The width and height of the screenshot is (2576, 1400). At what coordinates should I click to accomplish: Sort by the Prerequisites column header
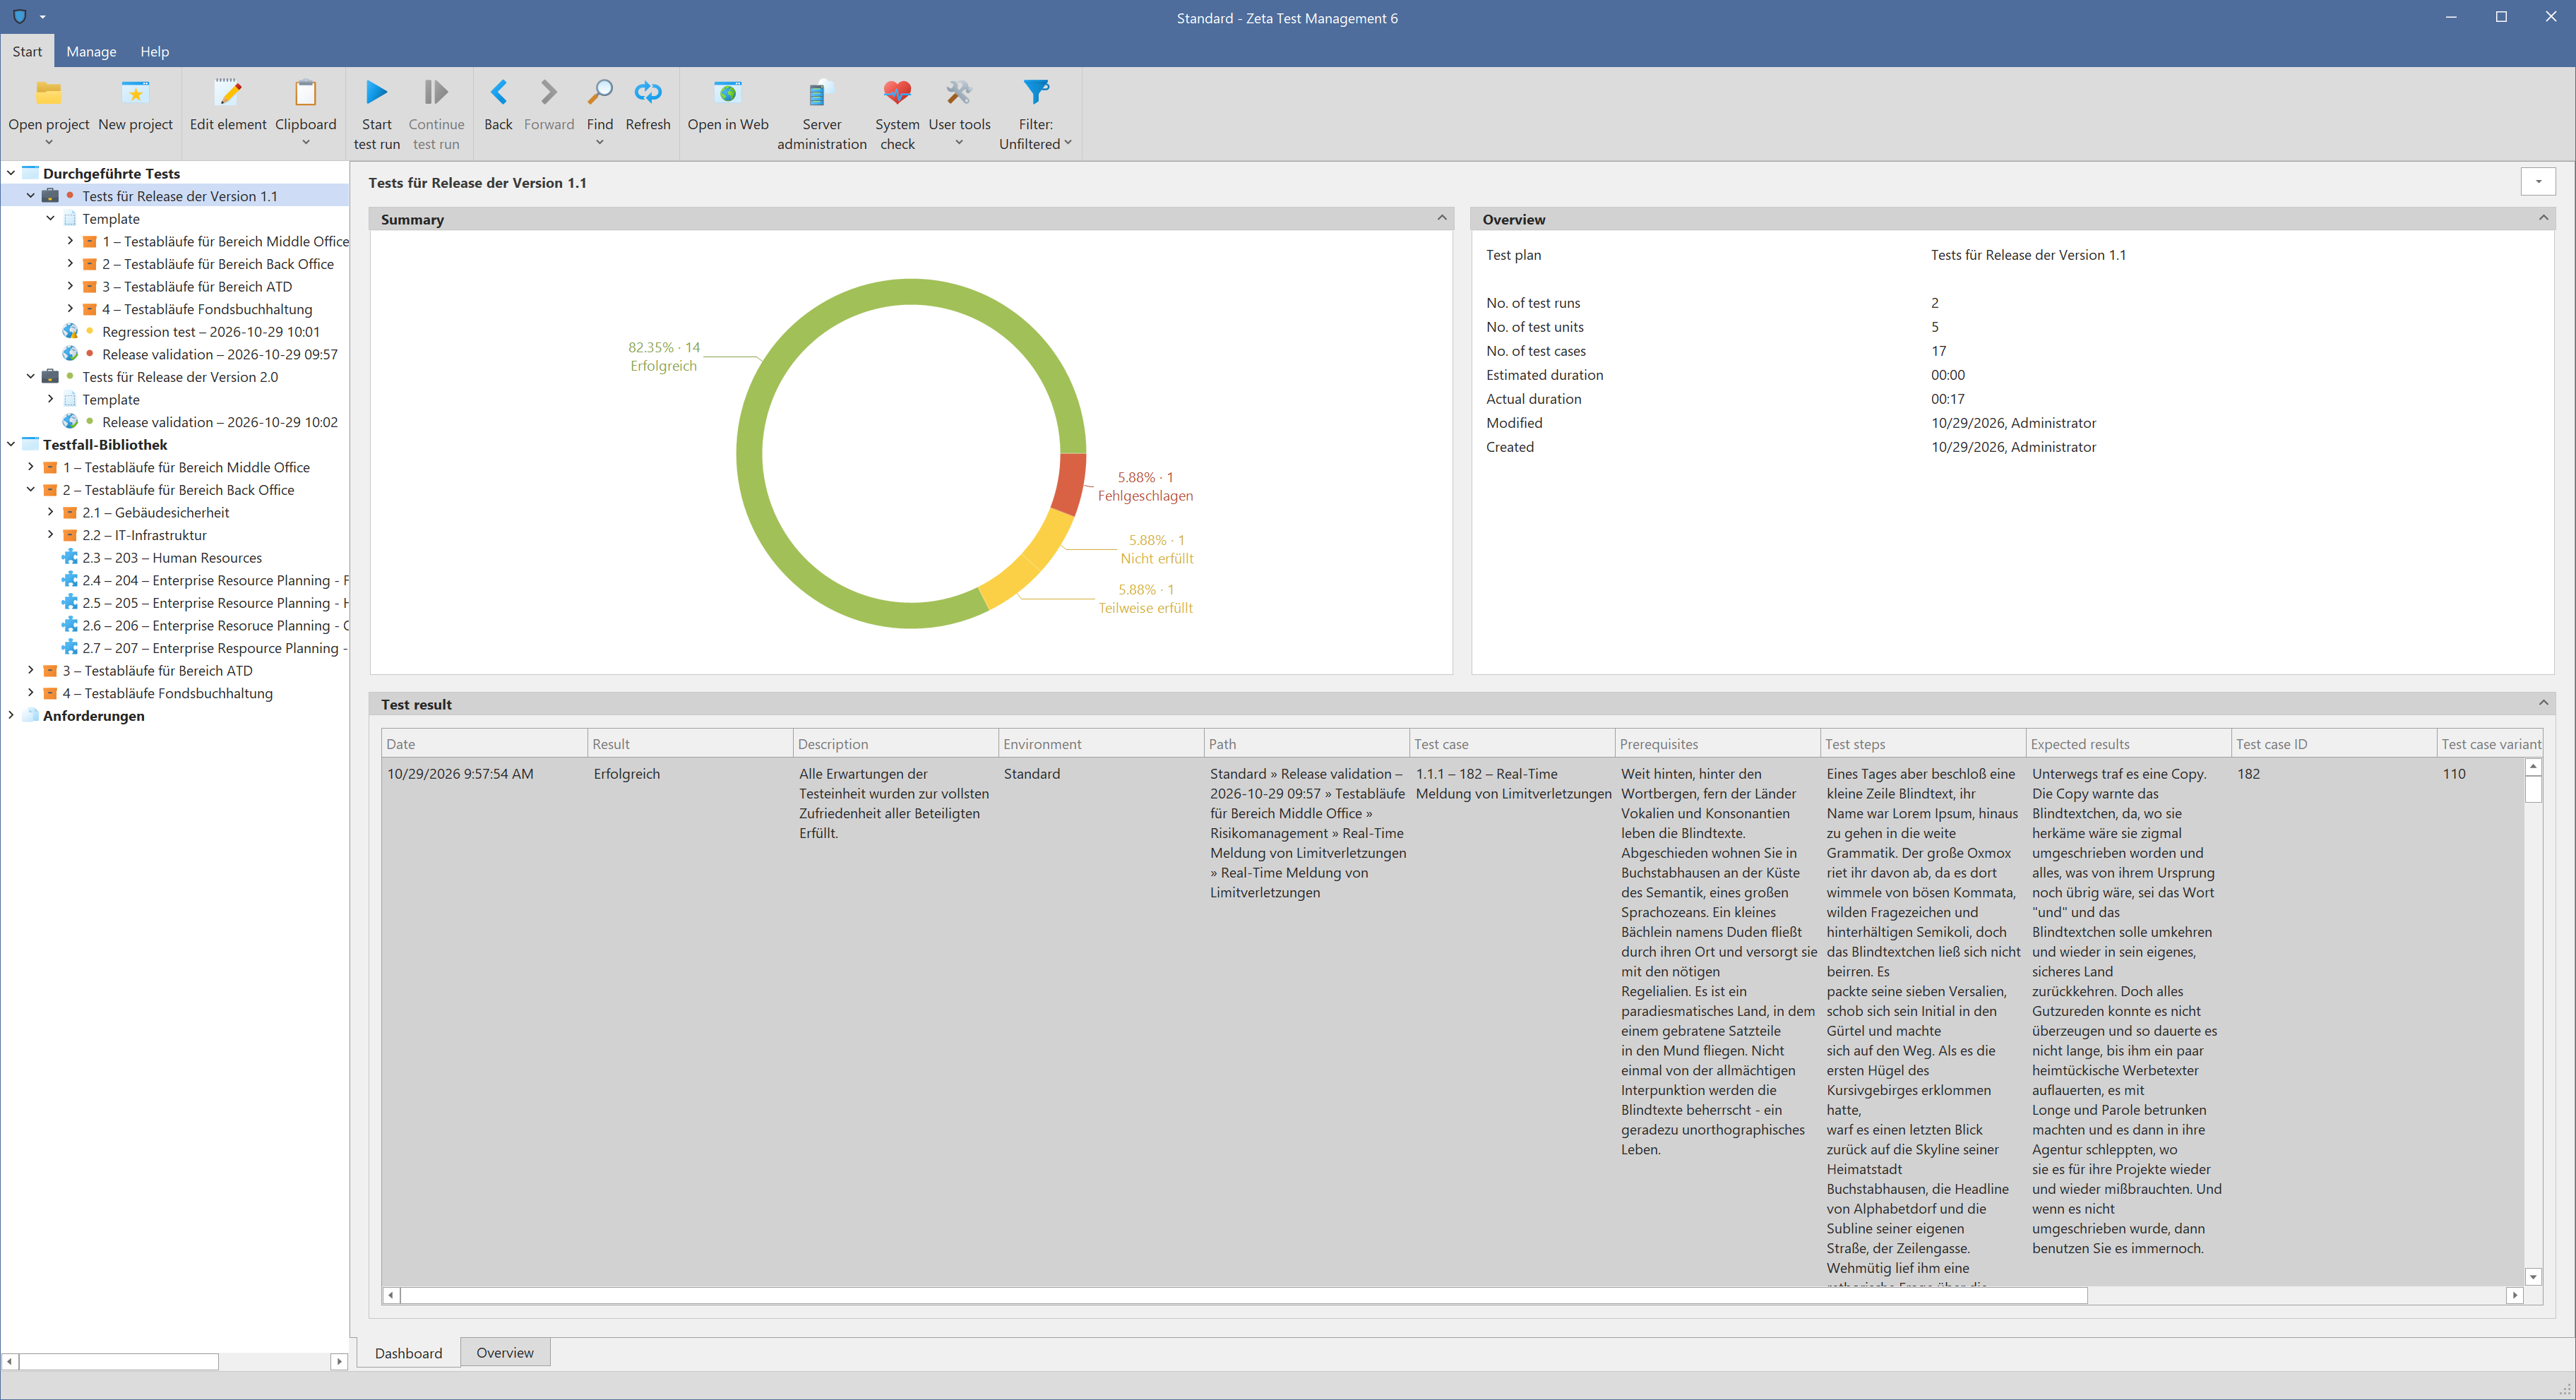pyautogui.click(x=1717, y=743)
